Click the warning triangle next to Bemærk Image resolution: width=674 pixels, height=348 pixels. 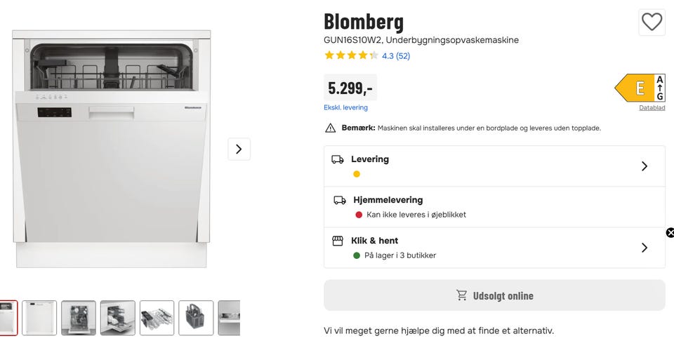[330, 128]
